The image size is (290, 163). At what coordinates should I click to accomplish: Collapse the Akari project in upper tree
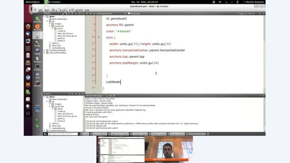point(44,16)
